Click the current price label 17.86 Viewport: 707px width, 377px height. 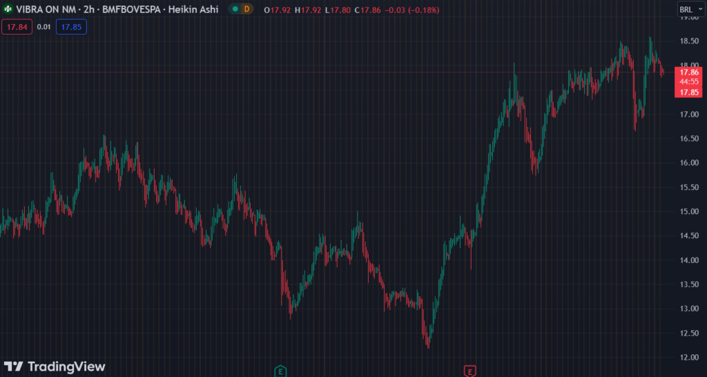tap(689, 72)
